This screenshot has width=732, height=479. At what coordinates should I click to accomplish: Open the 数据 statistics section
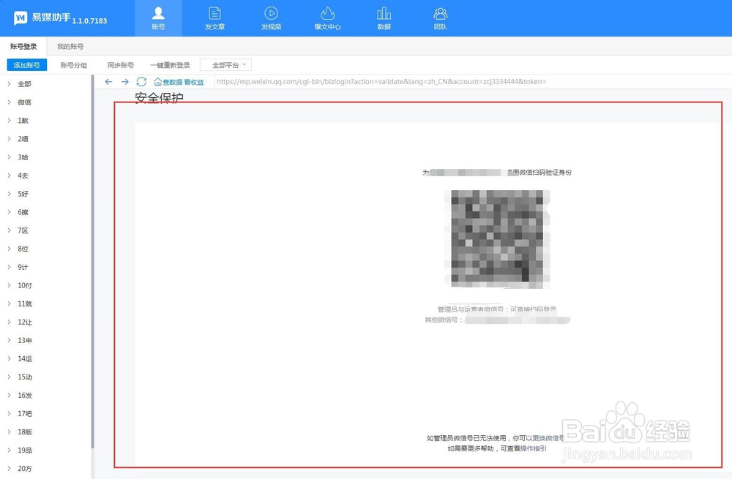pyautogui.click(x=384, y=18)
